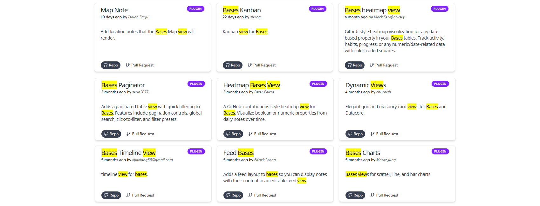Open the Repo button on Map Note card
This screenshot has width=540, height=206.
[x=110, y=65]
